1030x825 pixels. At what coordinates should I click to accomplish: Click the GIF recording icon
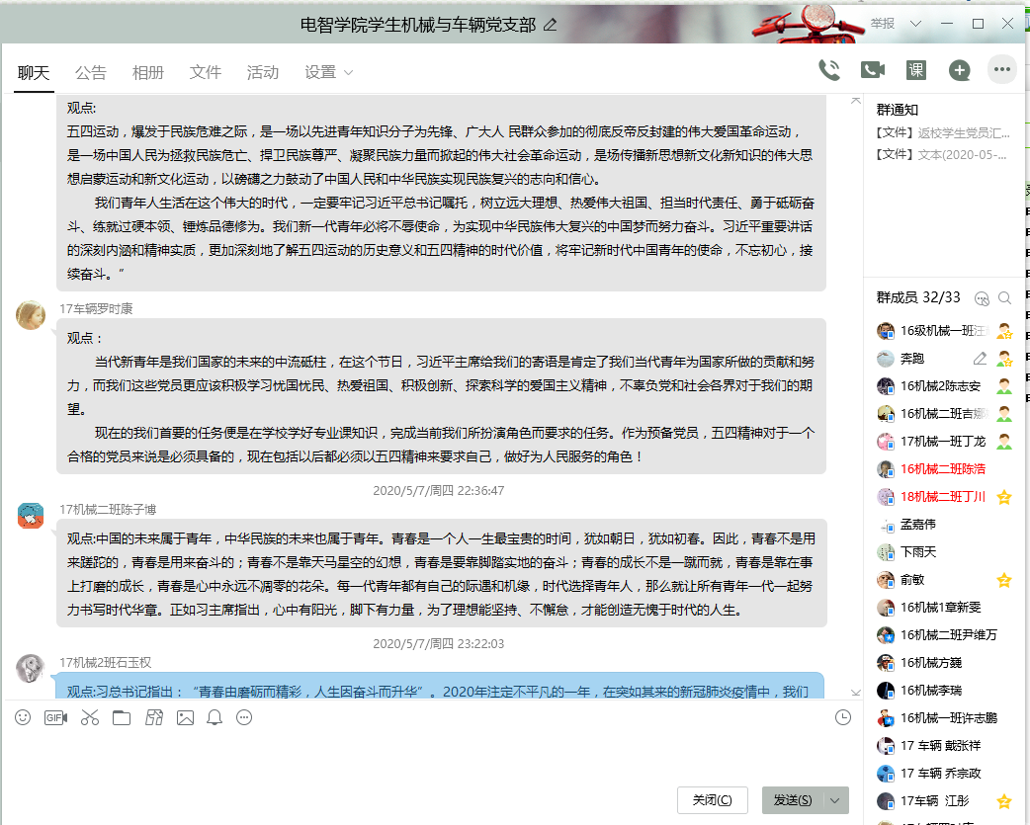(56, 717)
